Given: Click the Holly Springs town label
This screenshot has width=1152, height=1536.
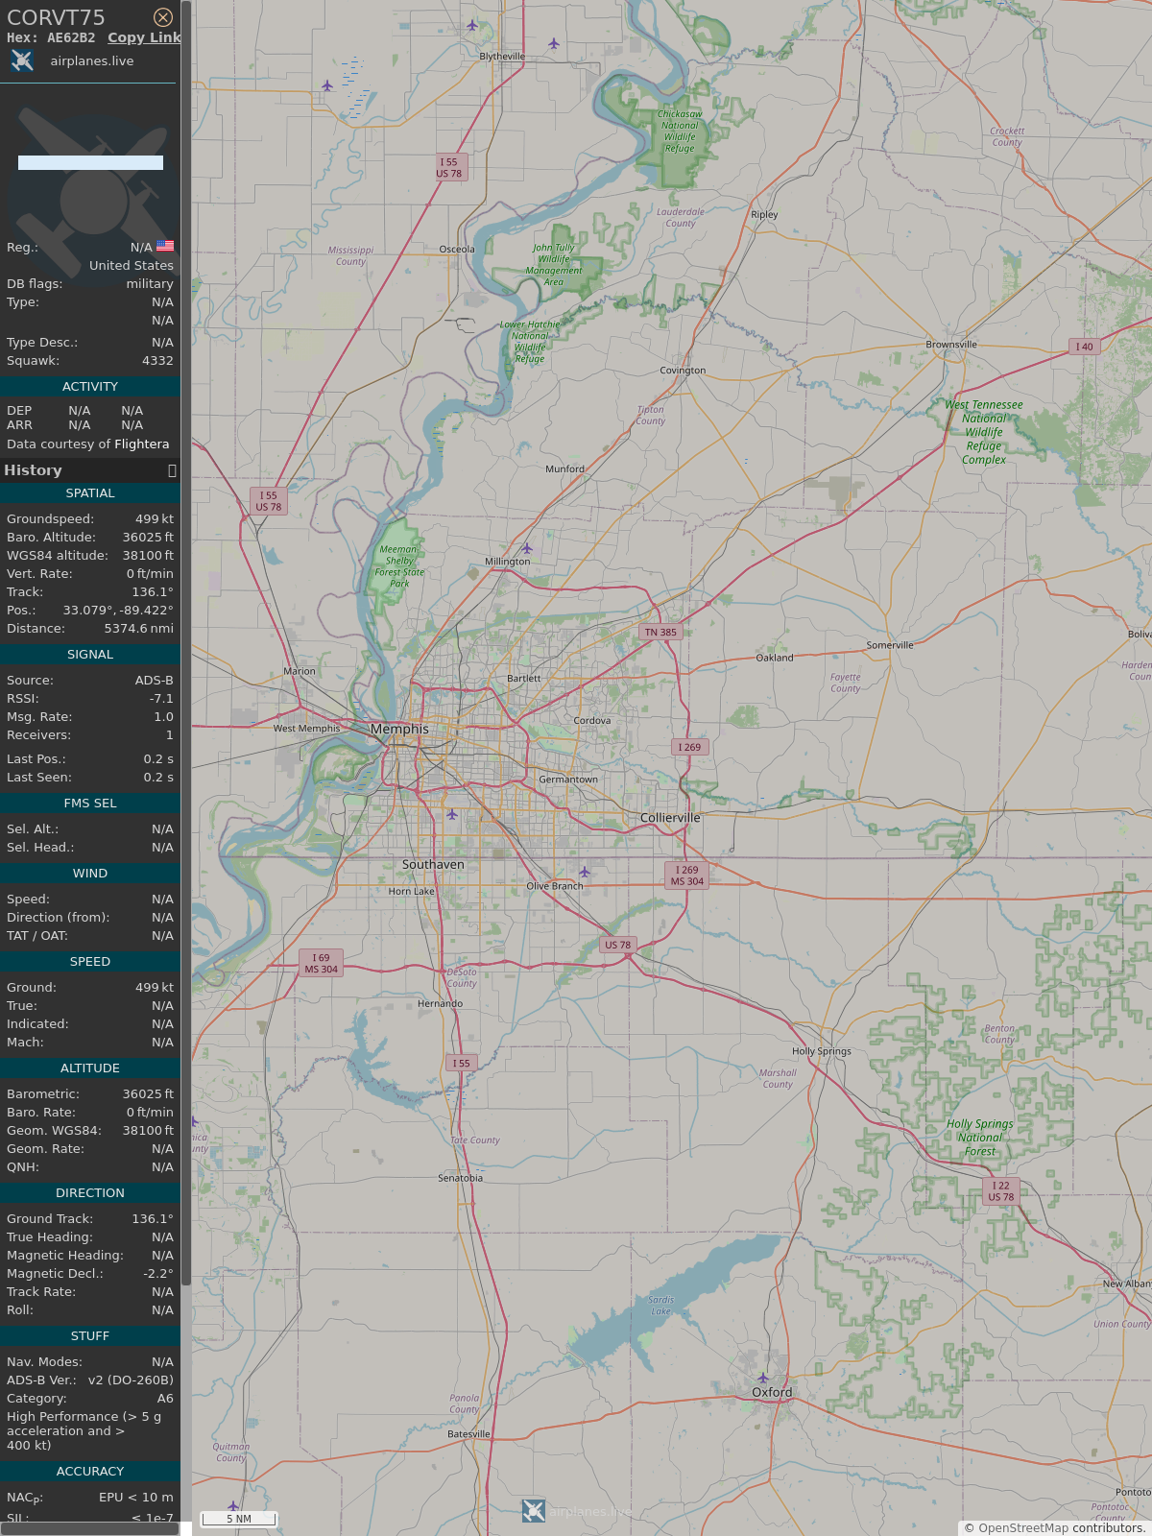Looking at the screenshot, I should (822, 1051).
